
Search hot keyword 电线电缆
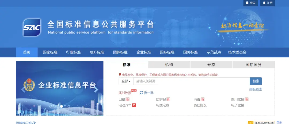click(163, 105)
